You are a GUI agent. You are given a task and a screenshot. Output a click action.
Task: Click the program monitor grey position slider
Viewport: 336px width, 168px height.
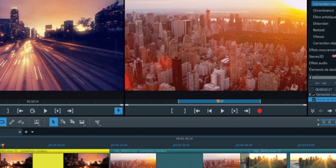coord(216,105)
